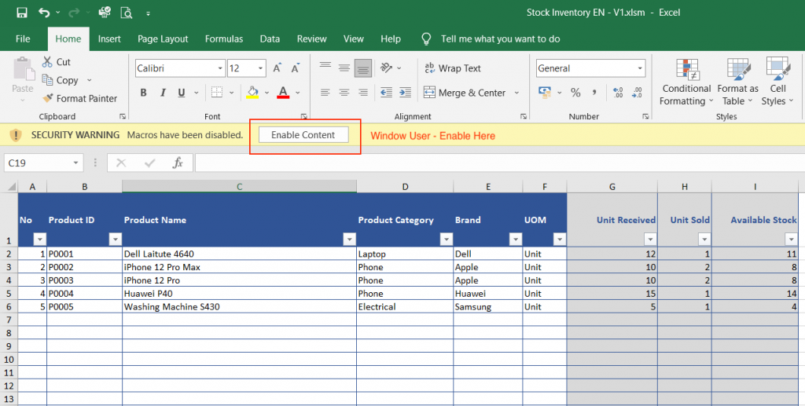Viewport: 805px width, 406px height.
Task: Toggle underline formatting
Action: (x=182, y=93)
